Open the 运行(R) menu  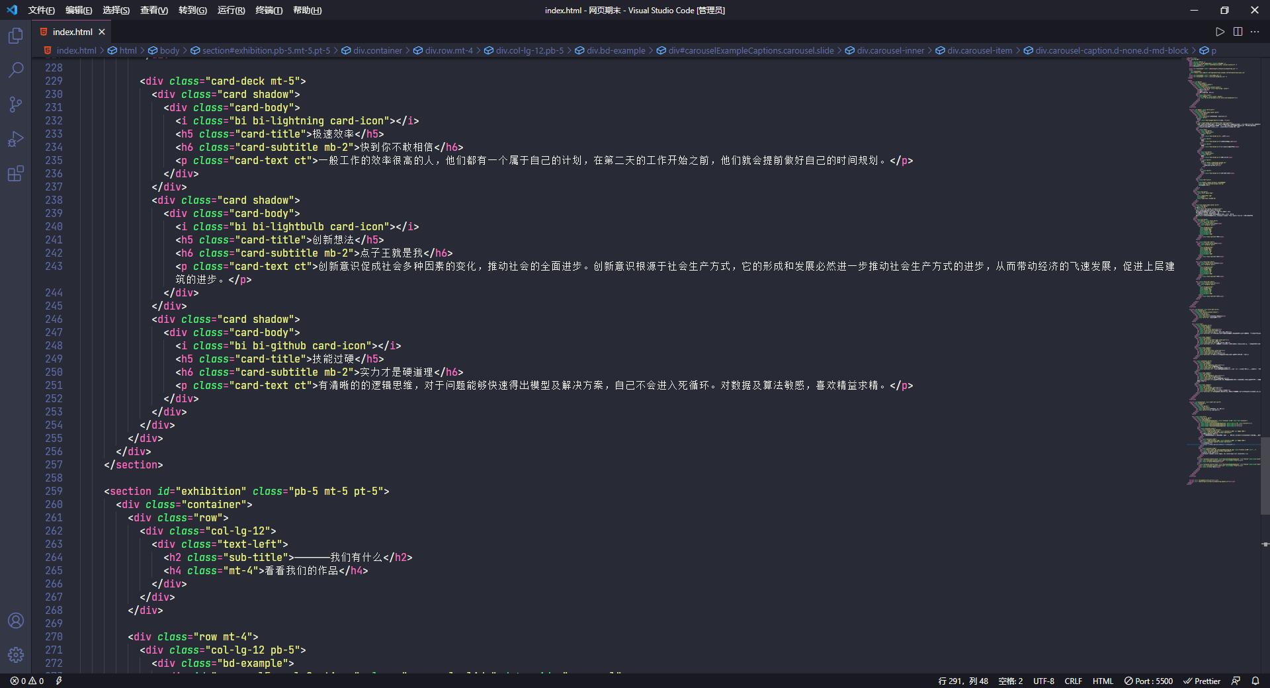tap(231, 10)
